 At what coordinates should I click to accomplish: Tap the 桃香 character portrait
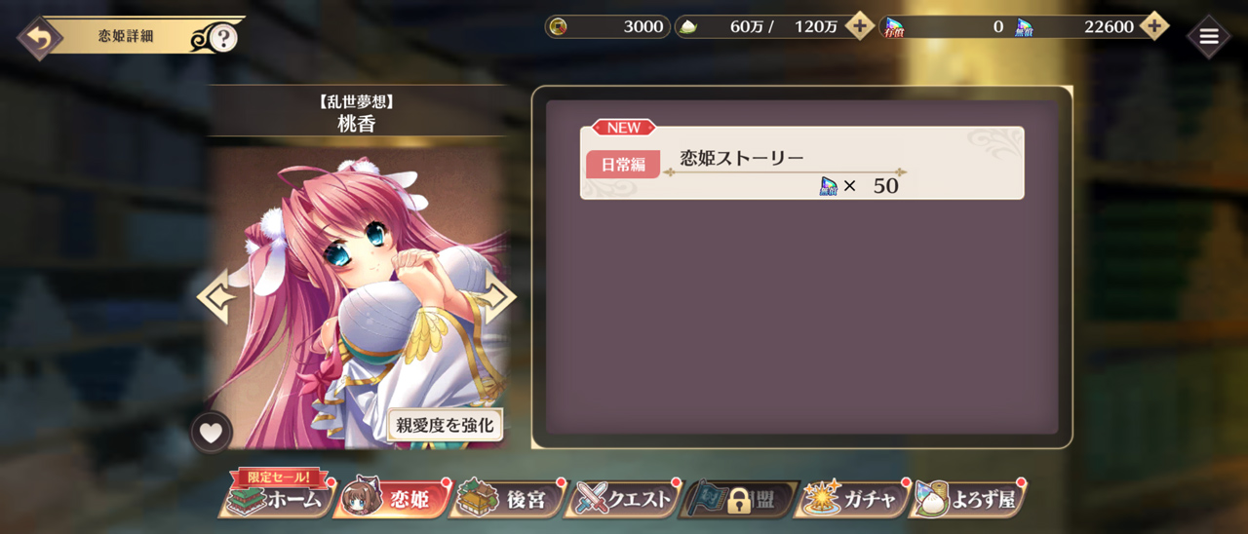point(357,298)
